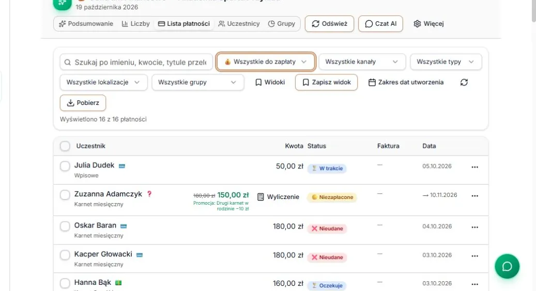Click the W trakcie status badge
Image resolution: width=536 pixels, height=291 pixels.
point(327,169)
